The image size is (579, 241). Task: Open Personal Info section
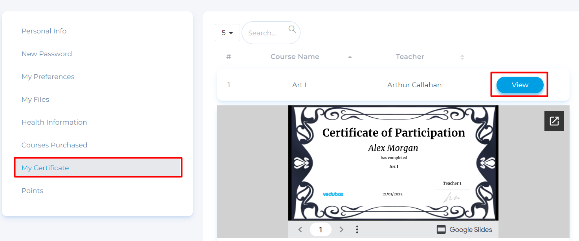point(44,31)
